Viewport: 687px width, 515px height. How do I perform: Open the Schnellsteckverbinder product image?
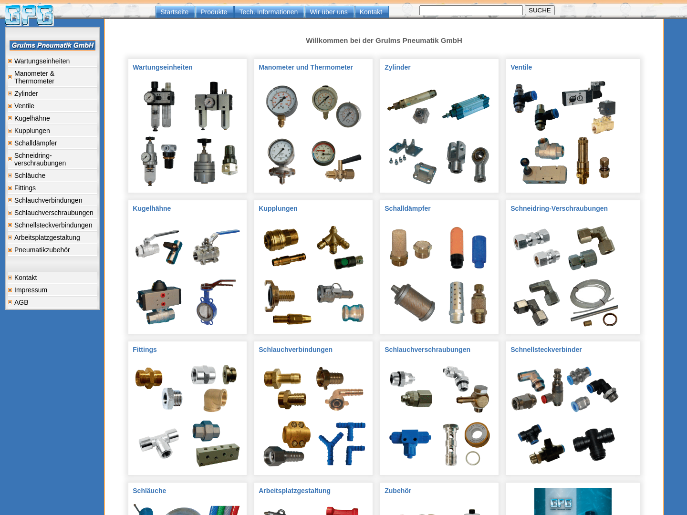[x=565, y=415]
